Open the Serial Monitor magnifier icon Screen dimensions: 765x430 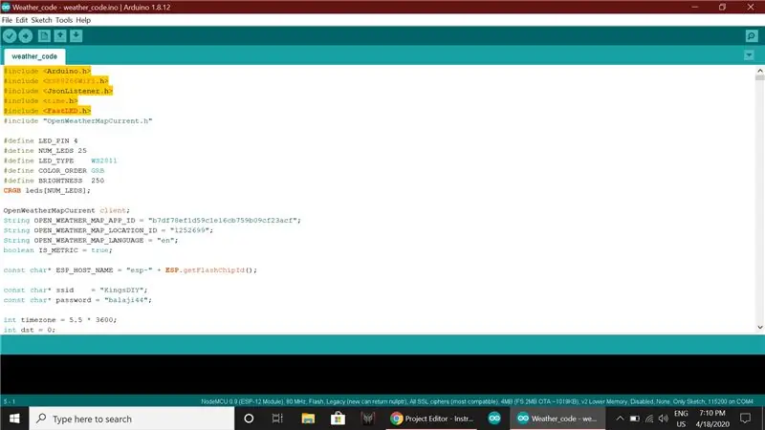pyautogui.click(x=752, y=35)
